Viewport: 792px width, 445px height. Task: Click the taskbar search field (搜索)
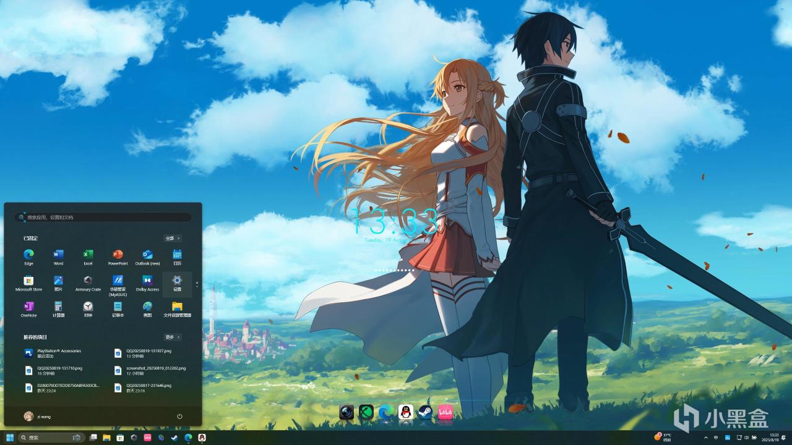point(52,438)
